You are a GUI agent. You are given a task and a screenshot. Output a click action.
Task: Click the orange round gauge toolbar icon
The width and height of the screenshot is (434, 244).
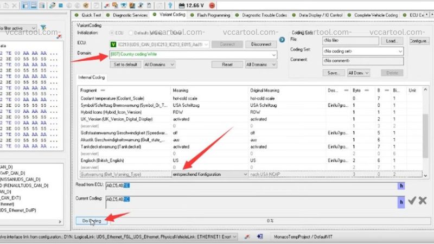tap(86, 5)
